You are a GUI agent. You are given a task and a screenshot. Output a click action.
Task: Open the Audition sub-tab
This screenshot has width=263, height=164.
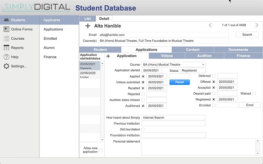[x=204, y=56]
